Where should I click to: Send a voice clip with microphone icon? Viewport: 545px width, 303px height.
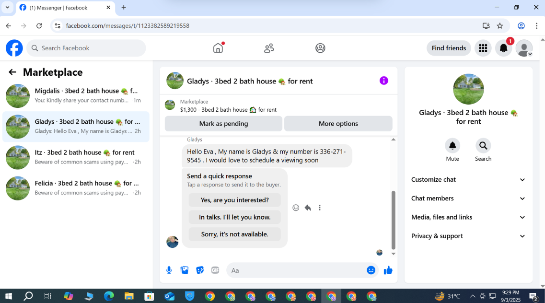tap(169, 270)
